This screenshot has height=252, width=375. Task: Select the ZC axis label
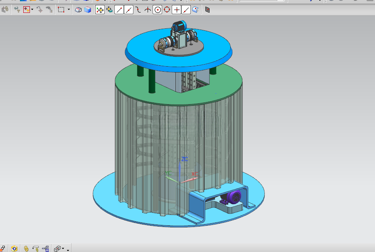tap(185, 159)
